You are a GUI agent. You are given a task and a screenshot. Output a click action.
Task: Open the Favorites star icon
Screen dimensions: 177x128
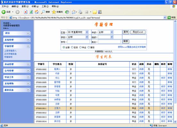54,12
